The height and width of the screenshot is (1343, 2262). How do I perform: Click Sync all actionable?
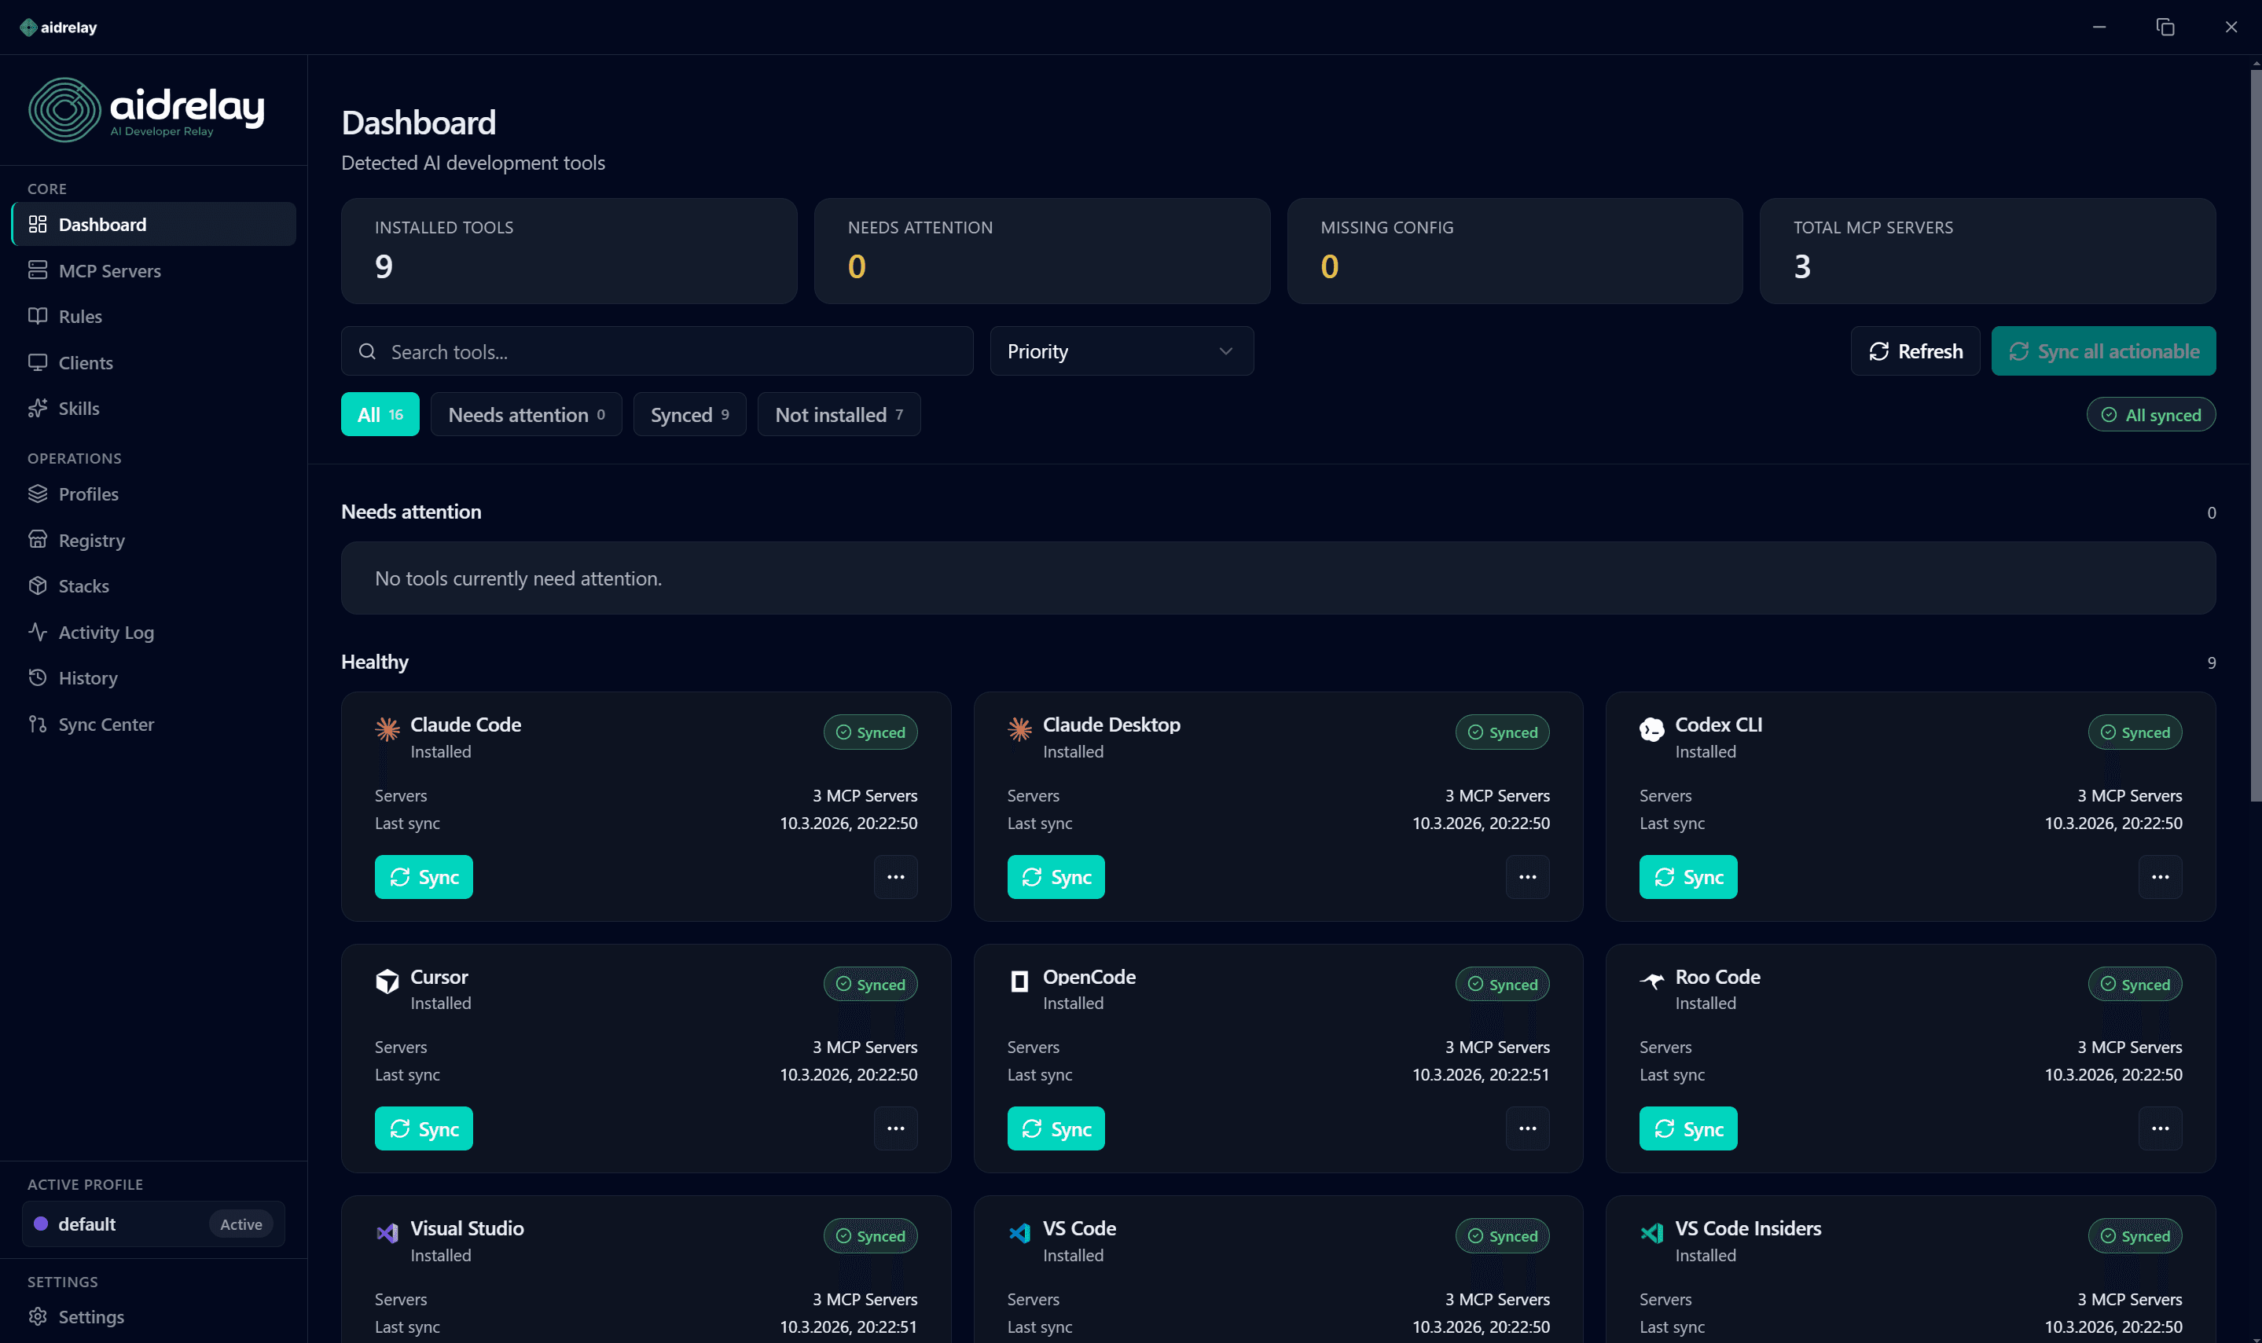(2103, 351)
